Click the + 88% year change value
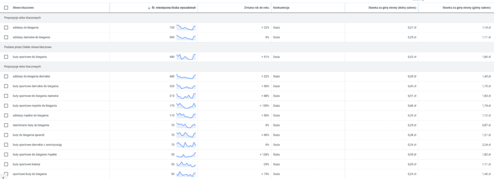 (265, 96)
